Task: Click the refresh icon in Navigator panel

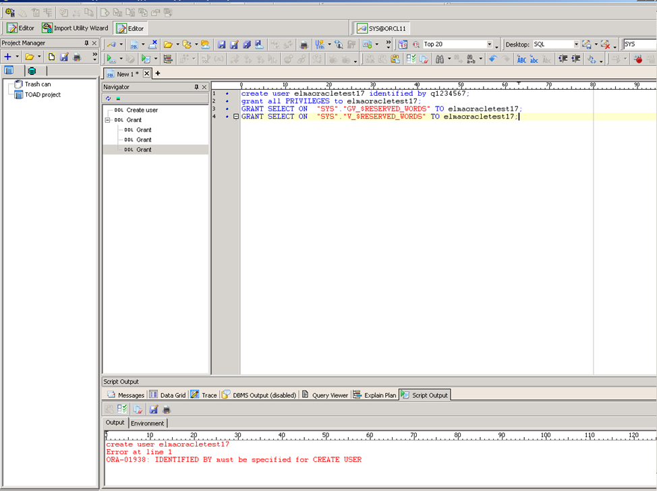Action: point(108,98)
